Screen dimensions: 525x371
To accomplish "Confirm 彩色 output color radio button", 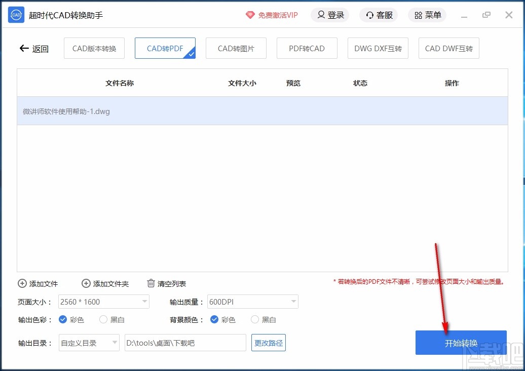I will coord(63,320).
